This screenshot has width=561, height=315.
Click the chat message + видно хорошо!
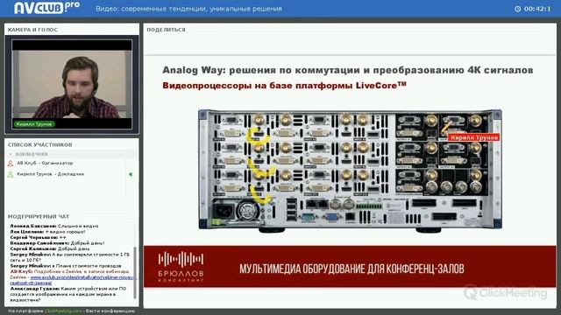47,232
